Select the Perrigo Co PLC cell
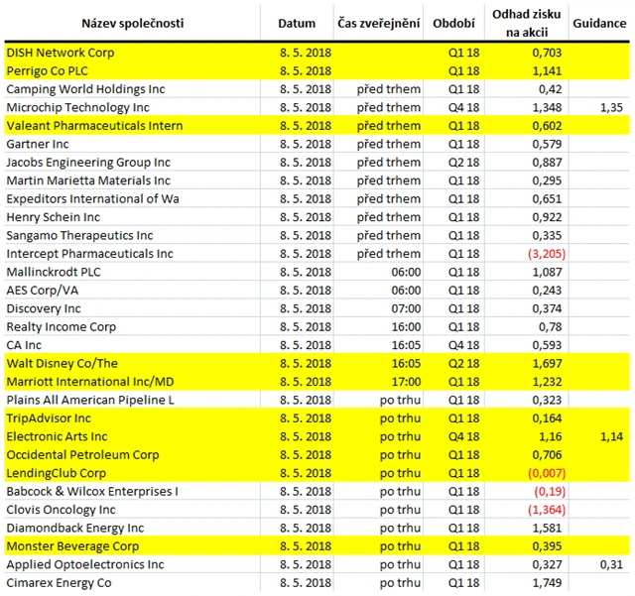635x596 pixels. (47, 70)
